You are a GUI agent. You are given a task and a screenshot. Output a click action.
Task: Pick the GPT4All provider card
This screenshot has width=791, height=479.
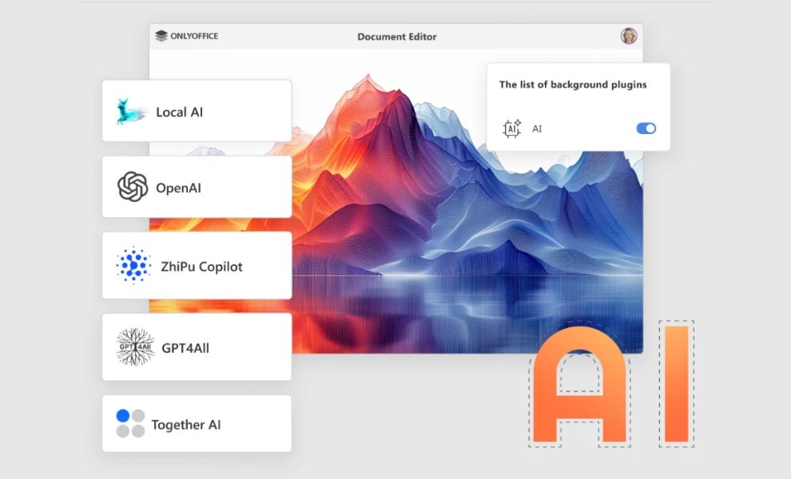tap(197, 347)
